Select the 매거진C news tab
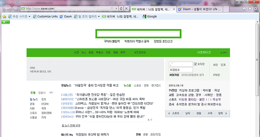This screenshot has width=260, height=137. coord(156,85)
